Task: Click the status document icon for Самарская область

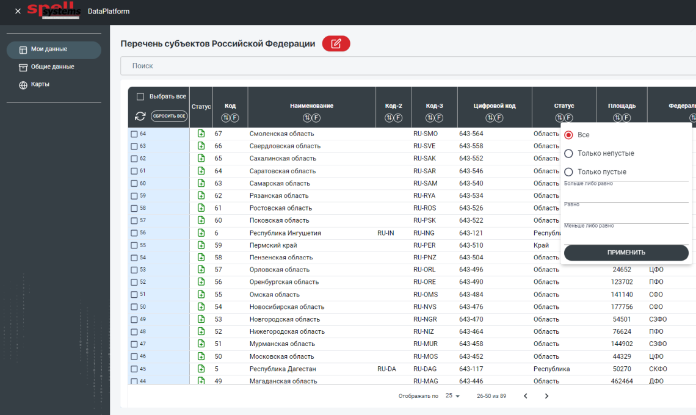Action: click(201, 183)
